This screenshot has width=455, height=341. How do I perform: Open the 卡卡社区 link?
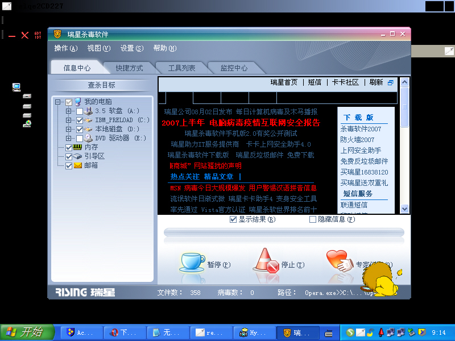[345, 82]
